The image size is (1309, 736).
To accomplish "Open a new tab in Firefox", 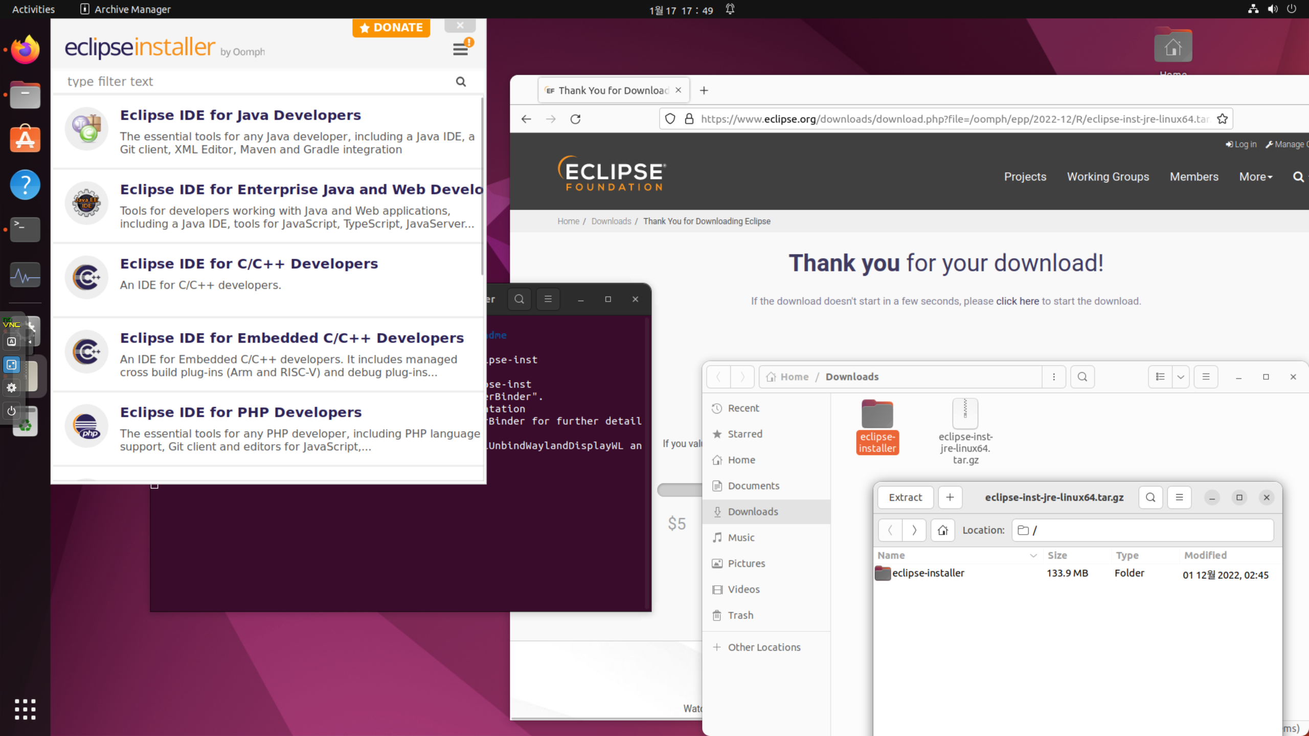I will [x=704, y=90].
